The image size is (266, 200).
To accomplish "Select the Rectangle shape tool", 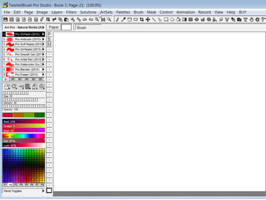I will pos(166,19).
